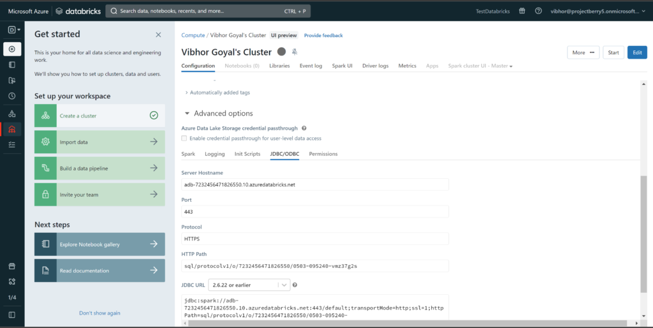This screenshot has width=653, height=328.
Task: Open Workspace notebook icon in sidebar
Action: coord(12,64)
